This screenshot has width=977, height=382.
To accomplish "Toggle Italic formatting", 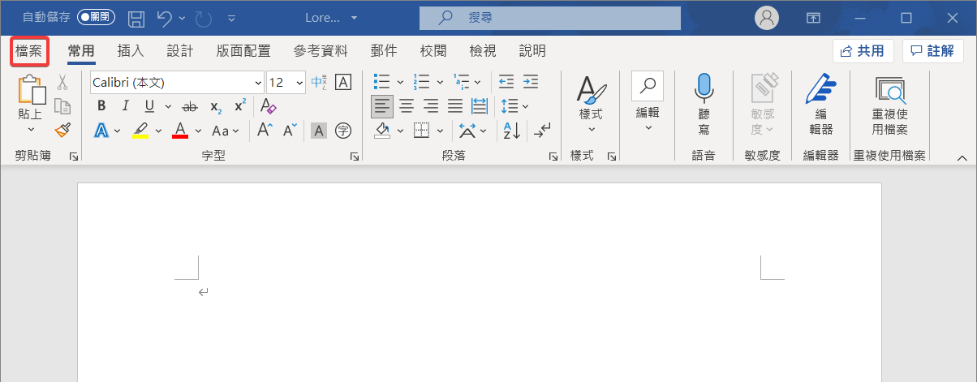I will tap(125, 106).
